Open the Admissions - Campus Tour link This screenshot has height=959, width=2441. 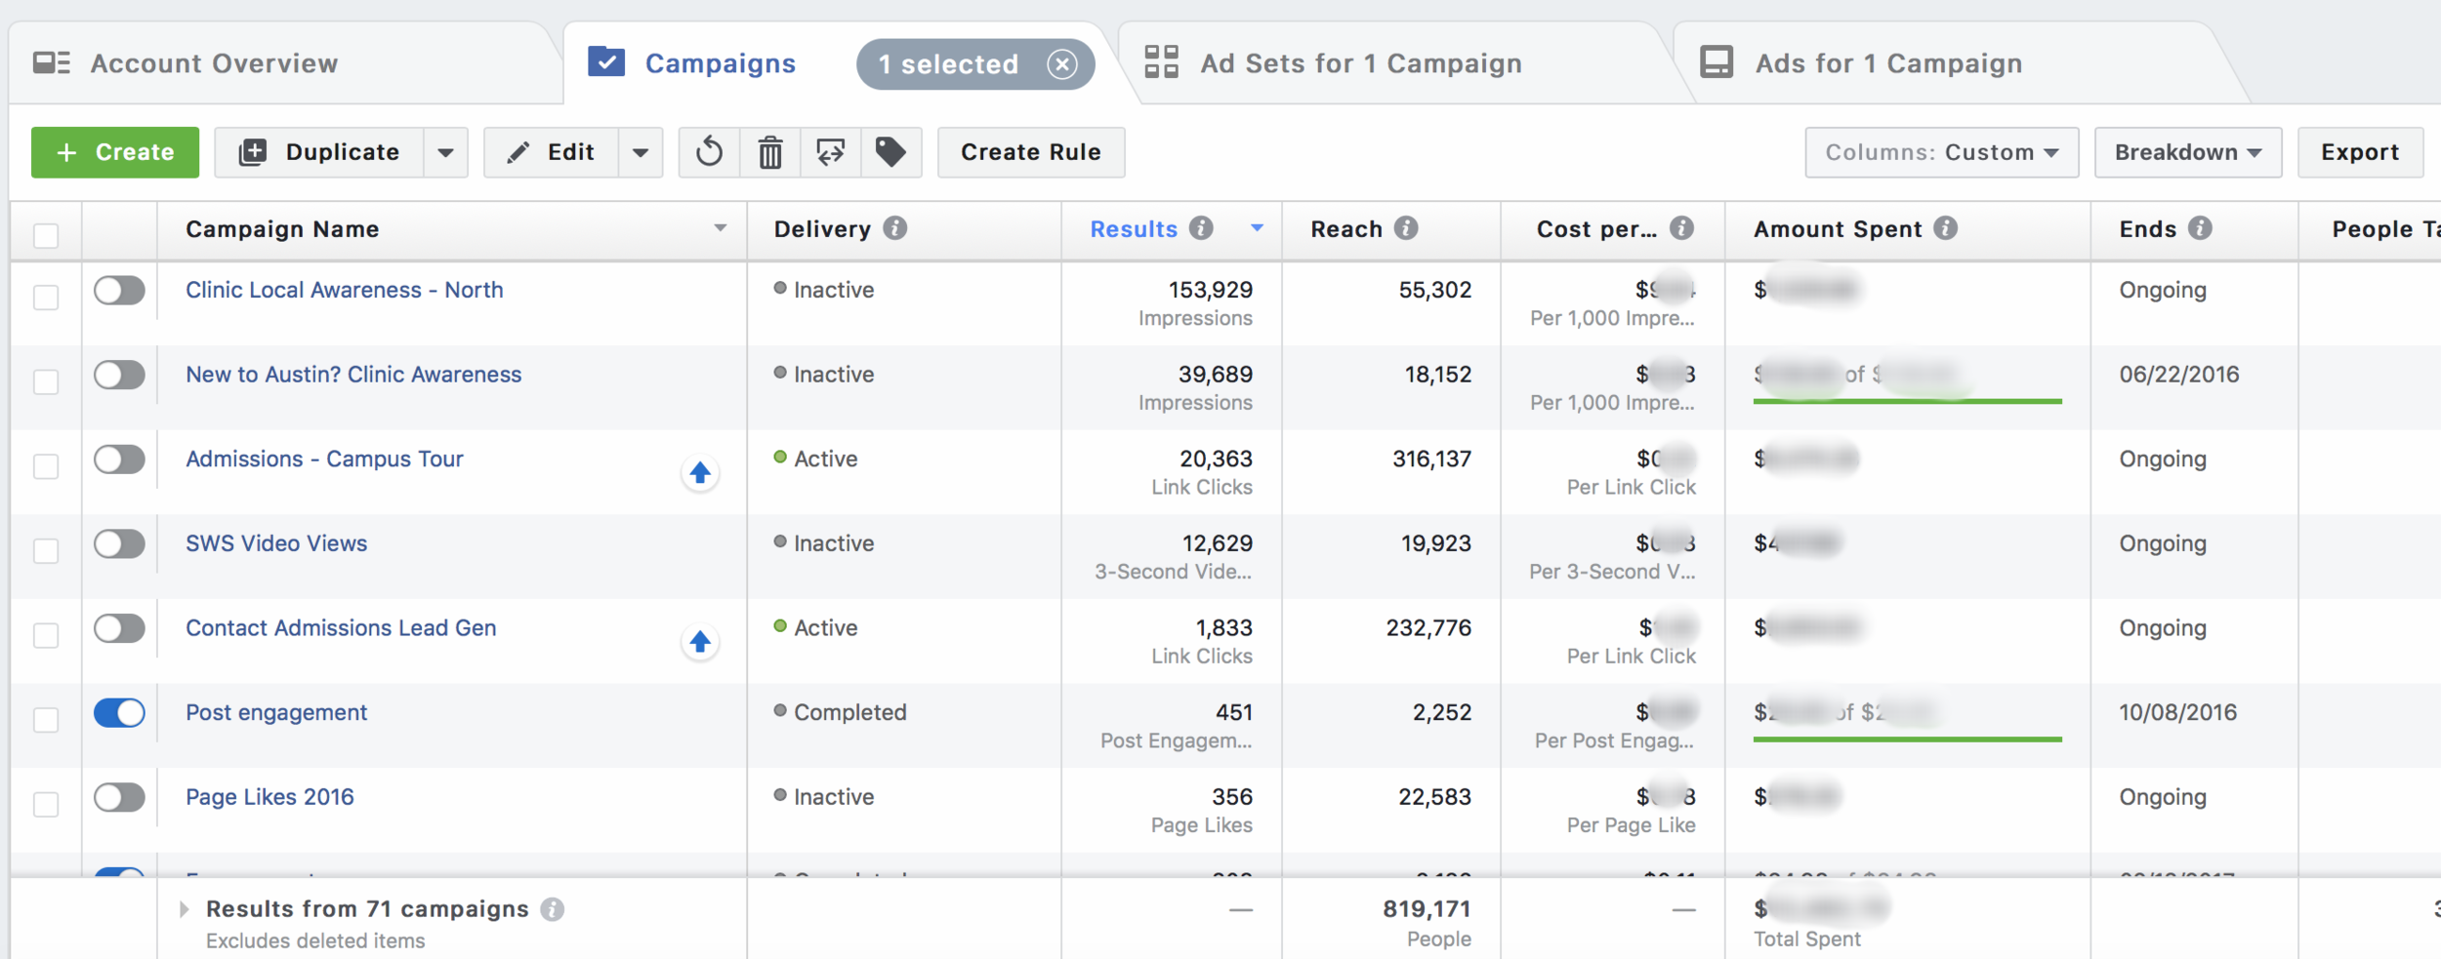coord(324,460)
